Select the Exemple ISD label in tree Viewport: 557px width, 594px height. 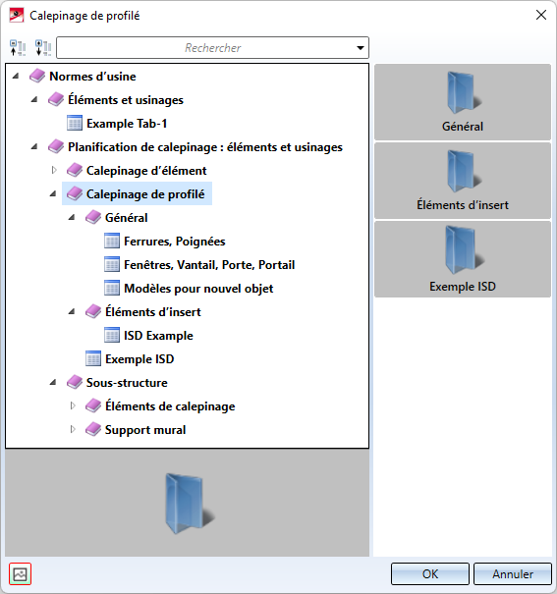(139, 359)
